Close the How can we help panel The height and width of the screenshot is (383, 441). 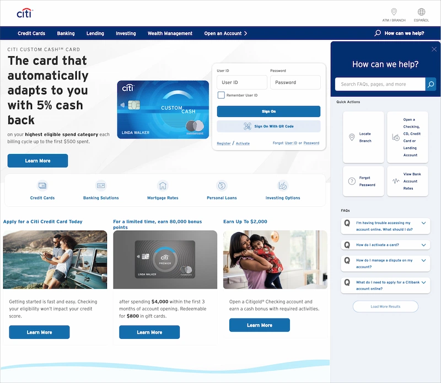(434, 50)
